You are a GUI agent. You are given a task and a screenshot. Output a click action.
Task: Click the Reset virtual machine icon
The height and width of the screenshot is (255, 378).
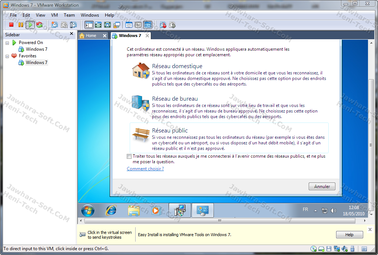[39, 24]
